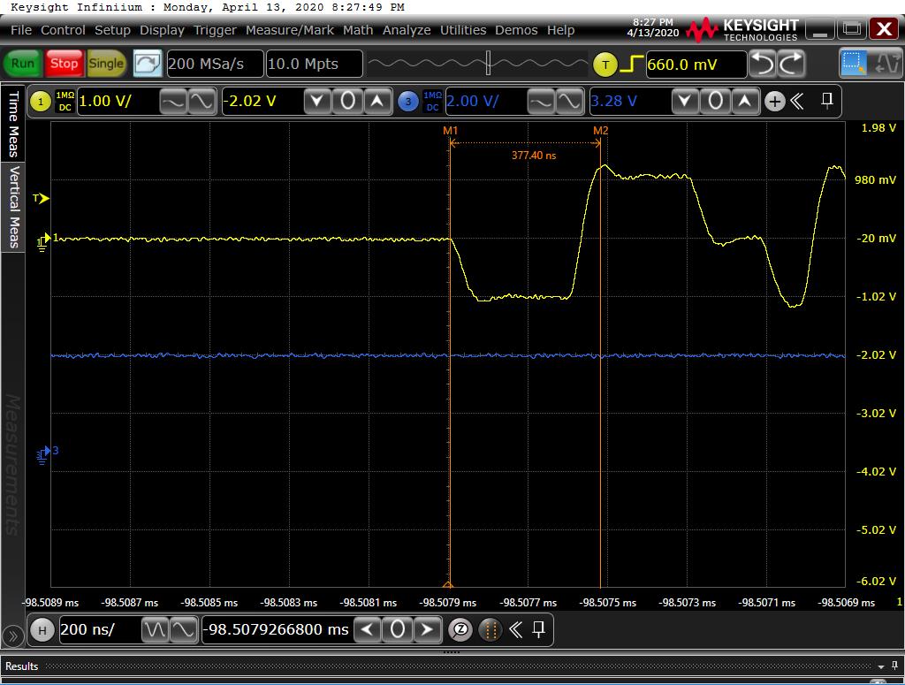
Task: Open horizontal zoom magnifier icon
Action: (x=460, y=630)
